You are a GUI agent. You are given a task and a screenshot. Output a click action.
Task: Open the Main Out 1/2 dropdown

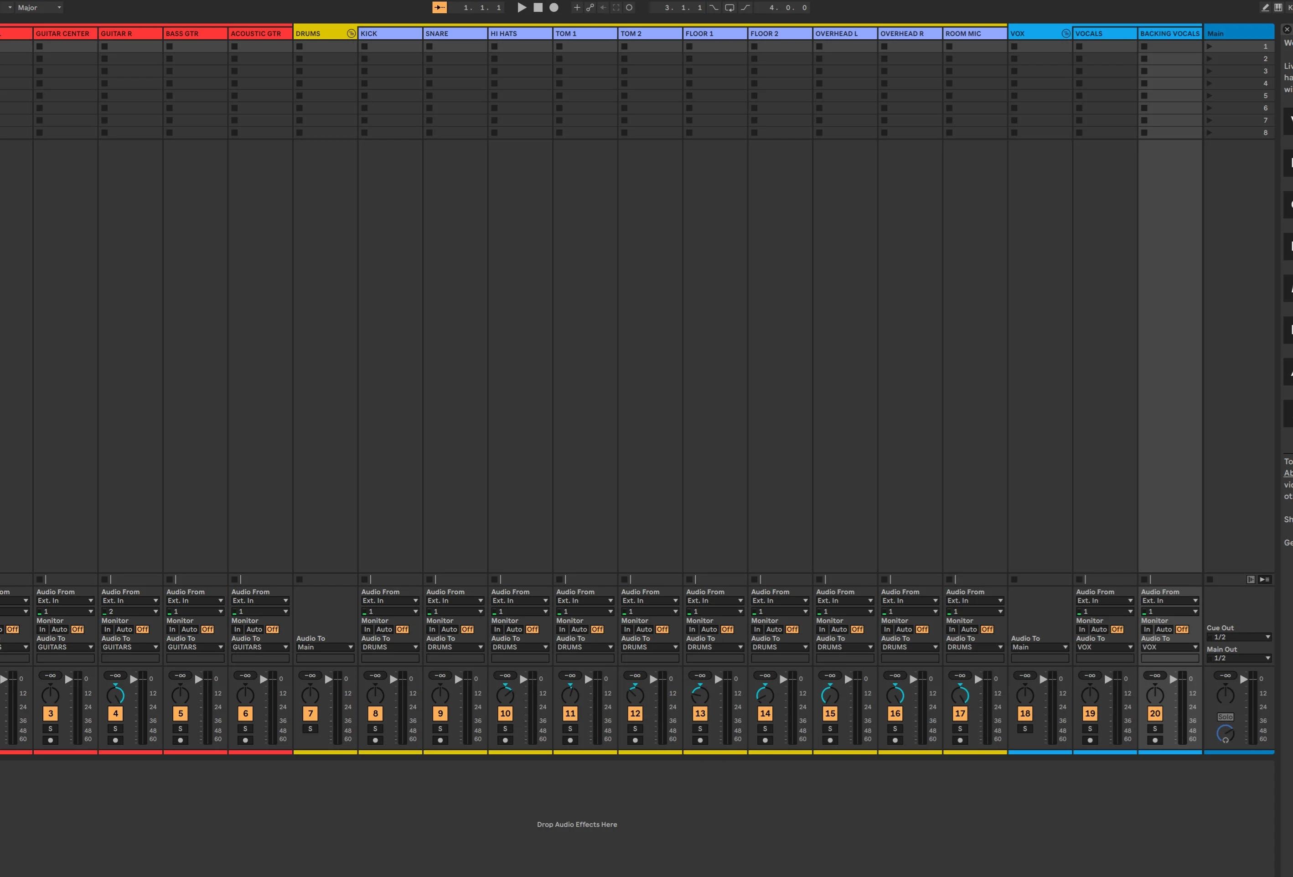point(1239,658)
